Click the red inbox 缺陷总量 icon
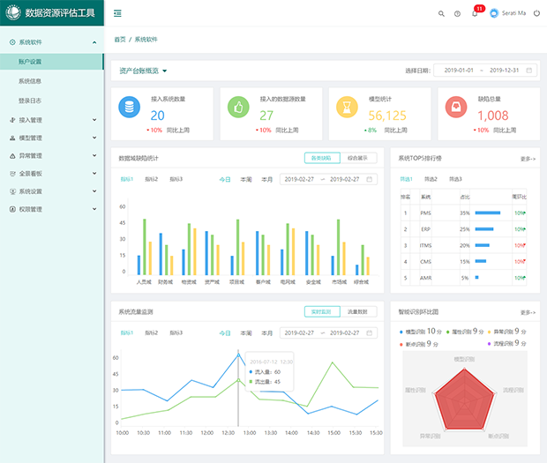The height and width of the screenshot is (463, 547). (x=456, y=107)
